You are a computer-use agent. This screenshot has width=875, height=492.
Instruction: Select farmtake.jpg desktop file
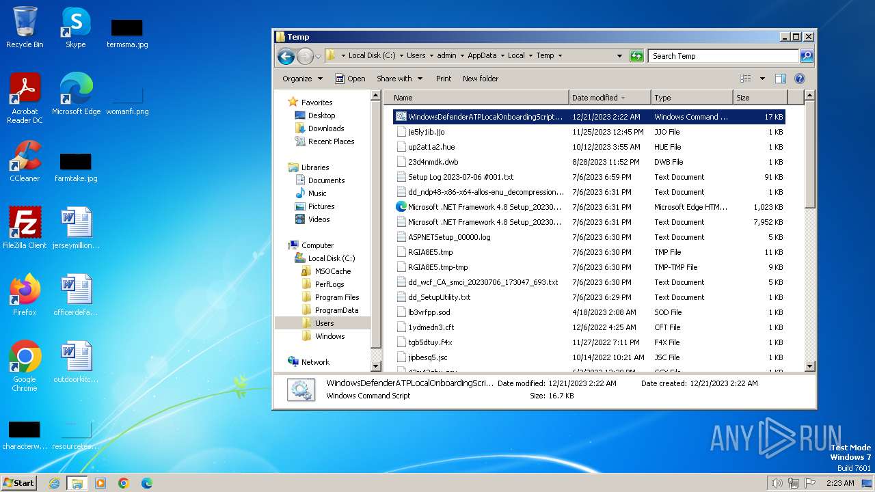click(x=76, y=167)
